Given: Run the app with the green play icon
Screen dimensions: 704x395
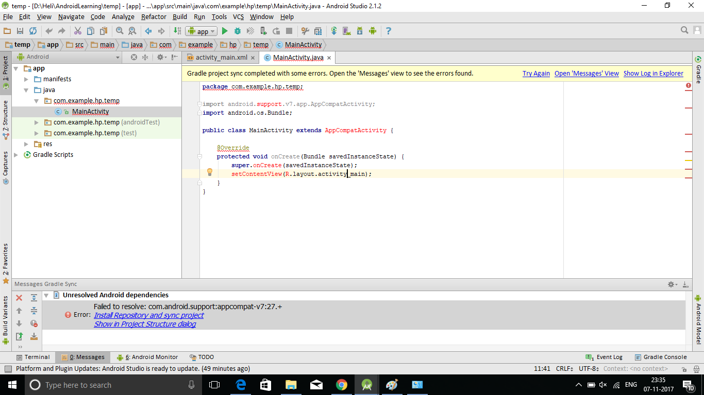Looking at the screenshot, I should (225, 31).
